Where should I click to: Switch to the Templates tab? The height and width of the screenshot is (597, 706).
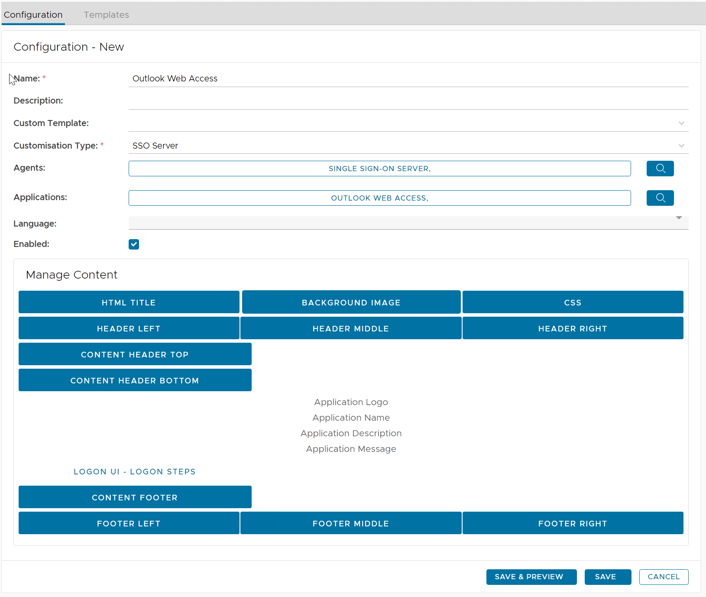(106, 15)
